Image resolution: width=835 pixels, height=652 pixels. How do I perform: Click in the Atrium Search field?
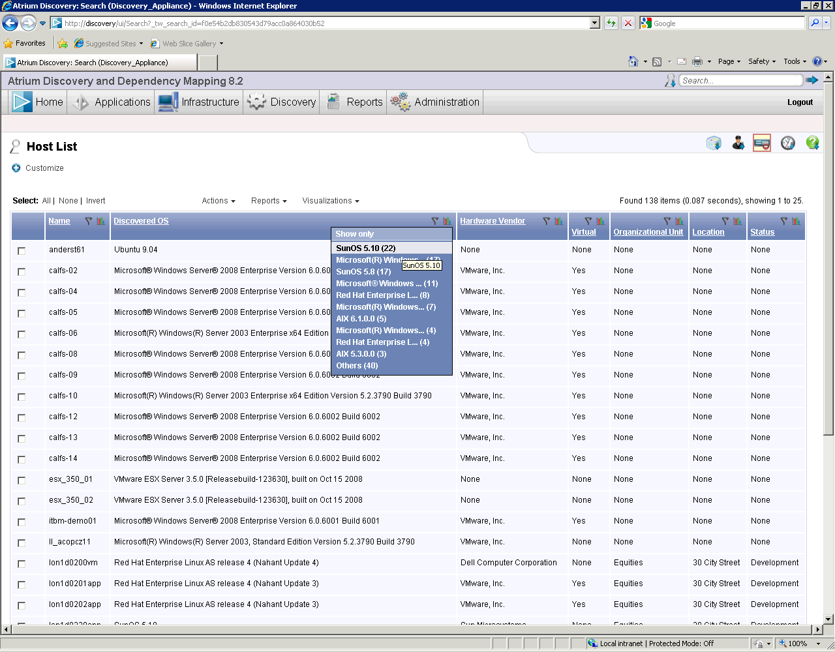(740, 80)
